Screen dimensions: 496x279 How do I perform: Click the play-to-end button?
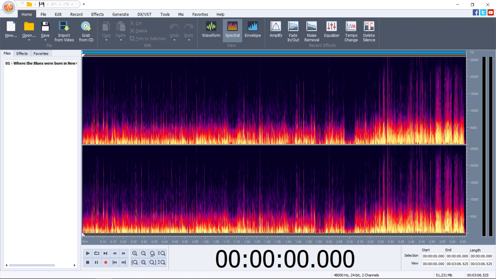point(105,253)
